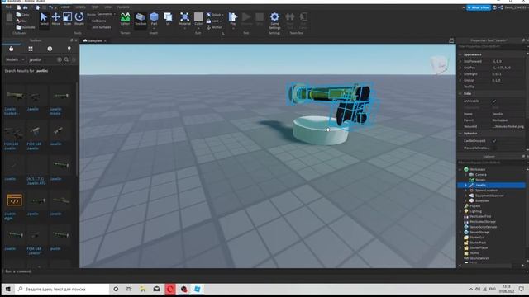Clear the Toolbox search text

[x=60, y=59]
